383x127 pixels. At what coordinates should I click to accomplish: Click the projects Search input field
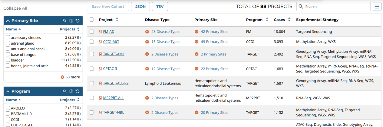[337, 7]
